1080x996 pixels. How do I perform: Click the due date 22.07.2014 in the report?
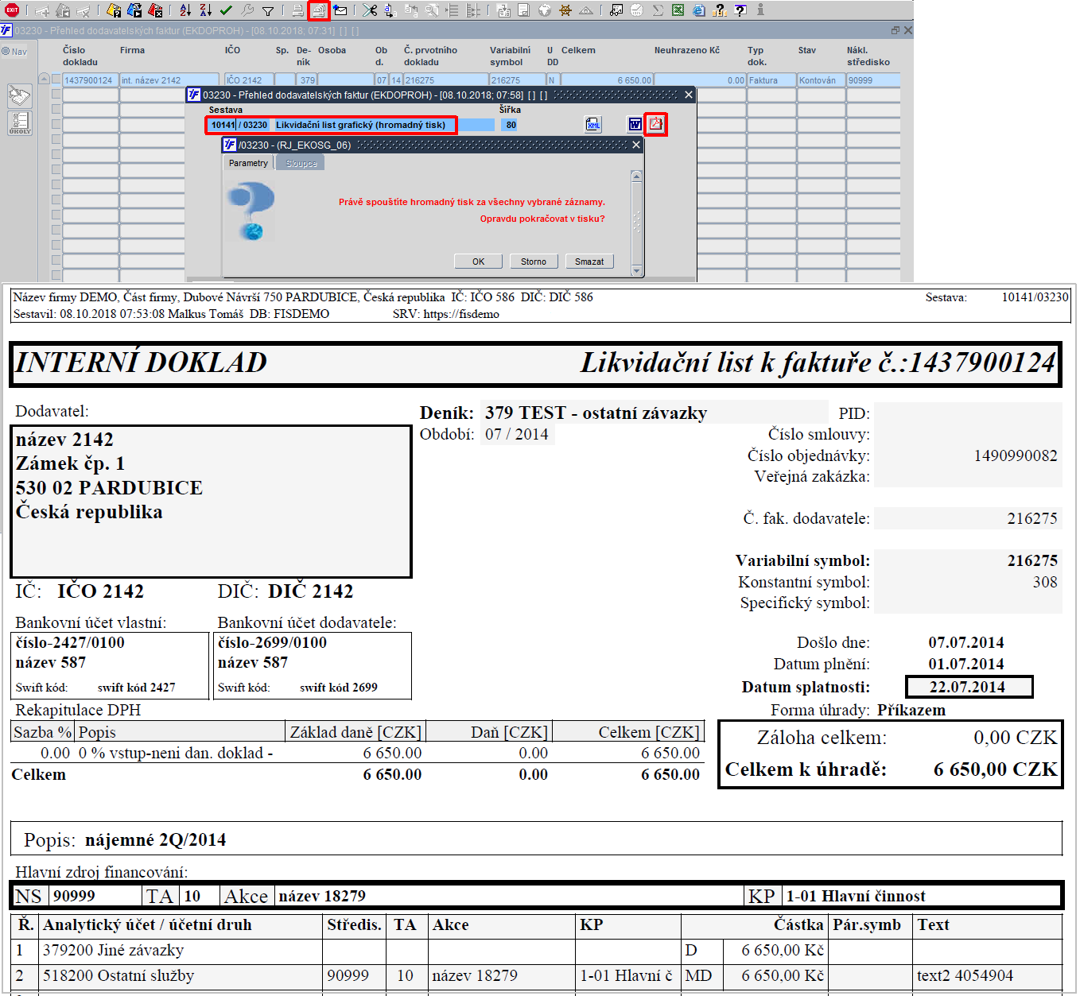coord(969,687)
